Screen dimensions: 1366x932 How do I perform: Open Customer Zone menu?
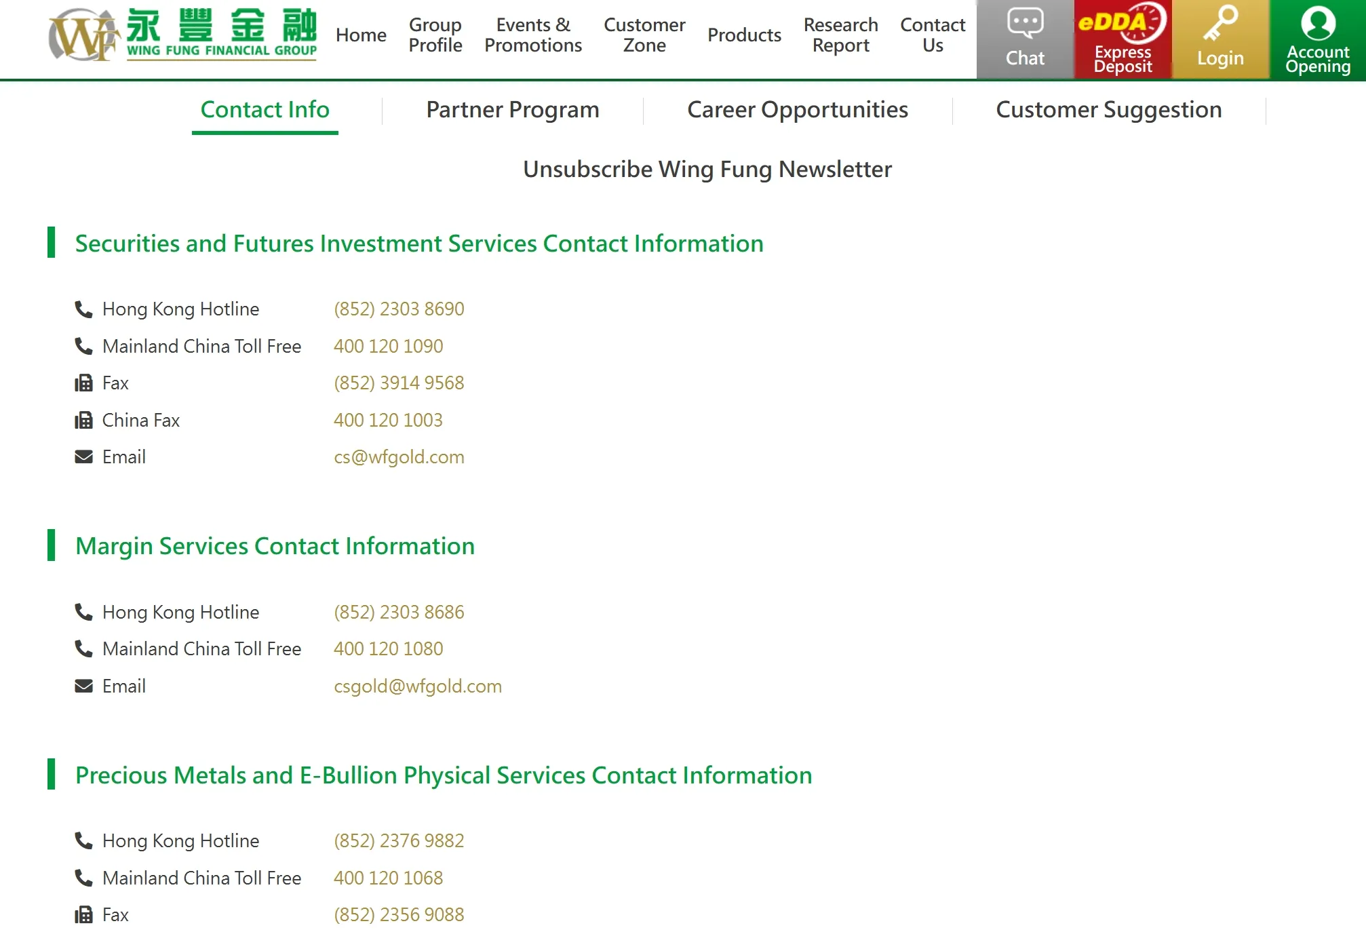click(x=644, y=35)
